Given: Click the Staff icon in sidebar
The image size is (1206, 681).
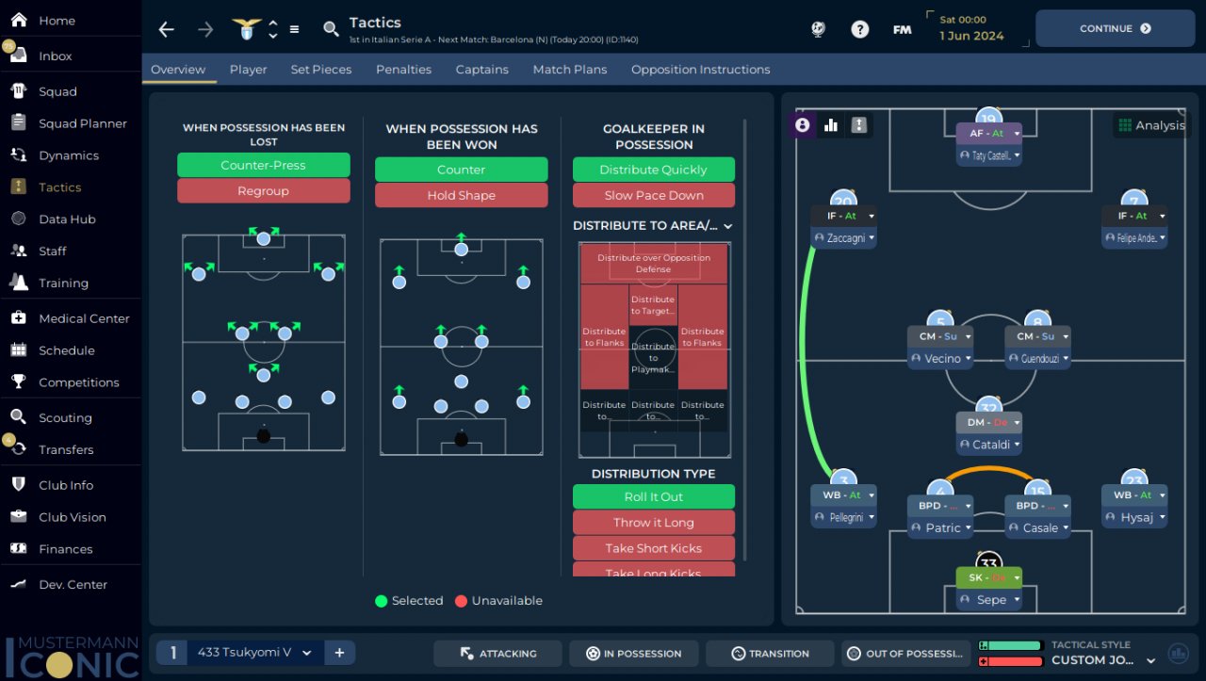Looking at the screenshot, I should [x=18, y=251].
